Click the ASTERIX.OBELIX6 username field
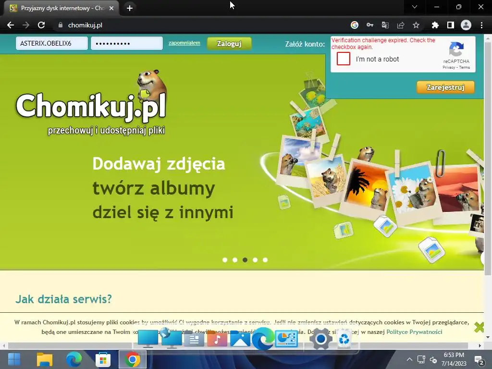492x369 pixels. [52, 43]
